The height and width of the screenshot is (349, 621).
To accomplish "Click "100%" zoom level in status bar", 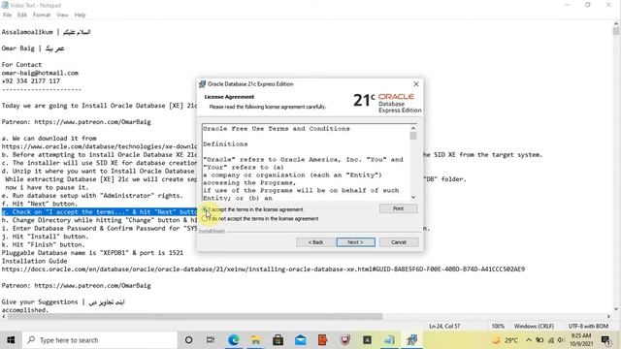I will (498, 326).
